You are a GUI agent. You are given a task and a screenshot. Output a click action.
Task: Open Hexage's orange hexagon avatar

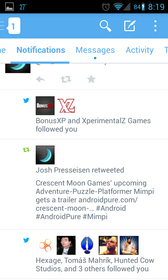click(x=45, y=245)
